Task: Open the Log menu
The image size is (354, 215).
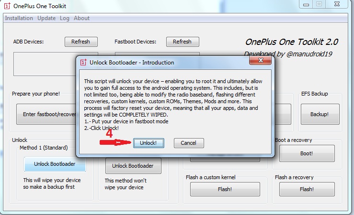Action: pos(65,18)
